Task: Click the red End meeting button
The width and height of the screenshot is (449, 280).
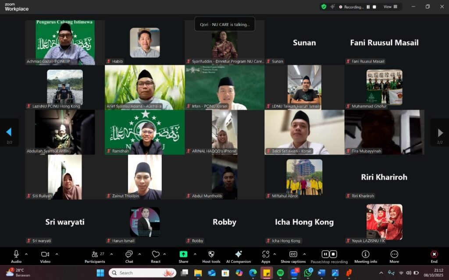Action: [434, 255]
